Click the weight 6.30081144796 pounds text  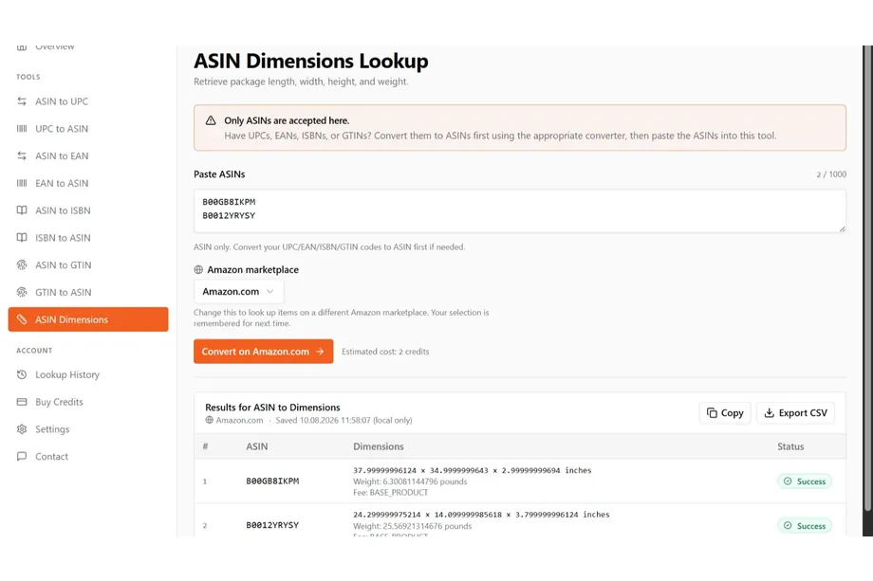click(x=410, y=481)
